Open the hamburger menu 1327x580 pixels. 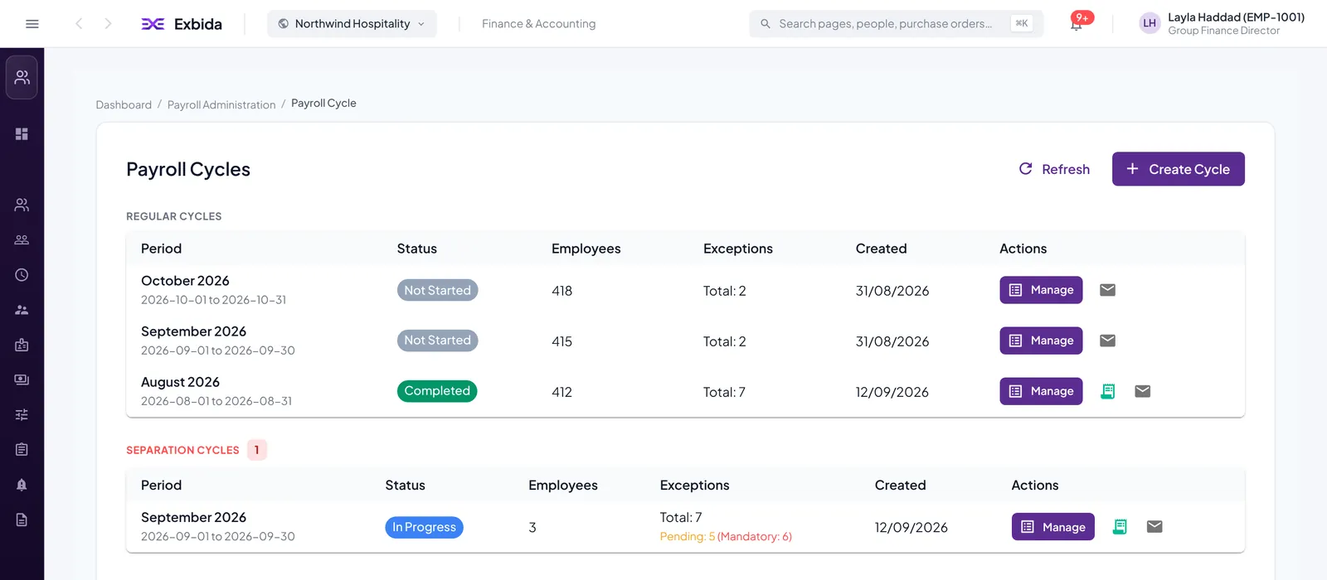point(32,24)
